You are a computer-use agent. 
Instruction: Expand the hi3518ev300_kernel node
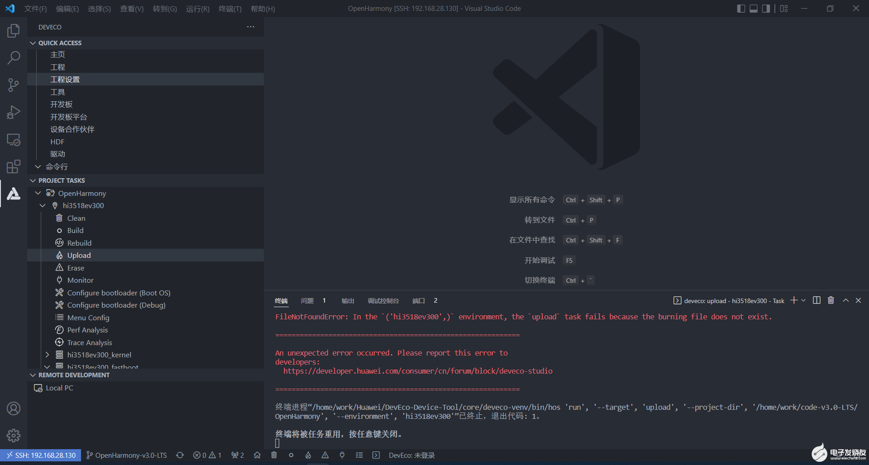pos(47,355)
